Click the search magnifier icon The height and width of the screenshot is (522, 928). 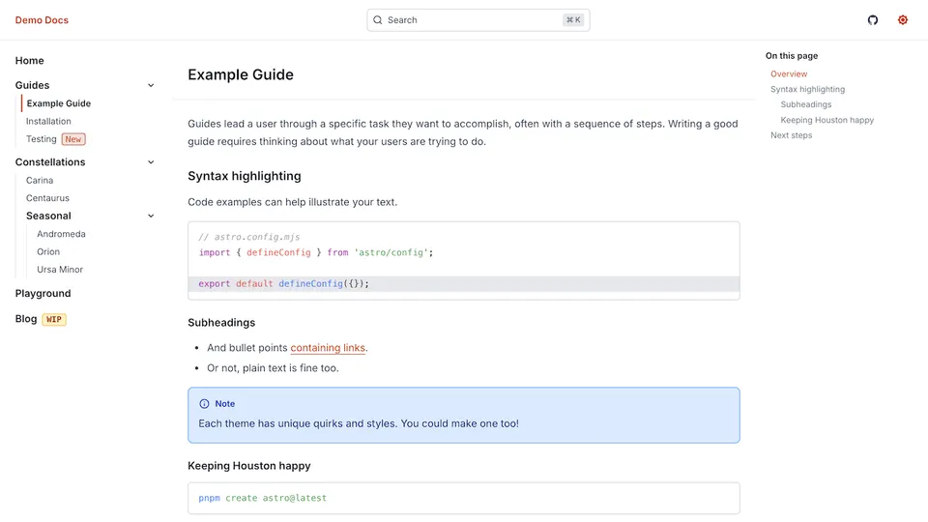(378, 20)
